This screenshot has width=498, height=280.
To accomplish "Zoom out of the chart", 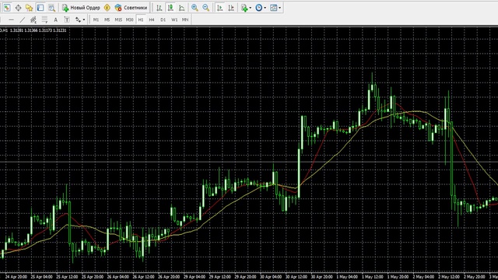I will (x=205, y=8).
